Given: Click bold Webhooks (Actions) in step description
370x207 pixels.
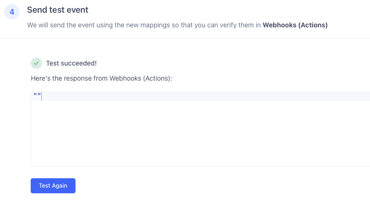Looking at the screenshot, I should (x=295, y=25).
